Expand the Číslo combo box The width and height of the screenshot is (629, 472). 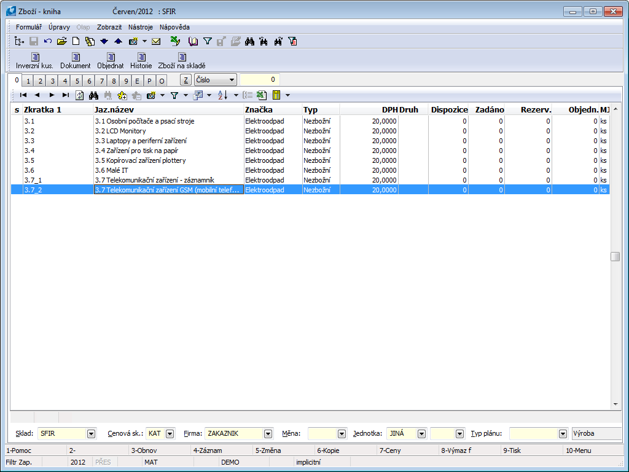[232, 80]
